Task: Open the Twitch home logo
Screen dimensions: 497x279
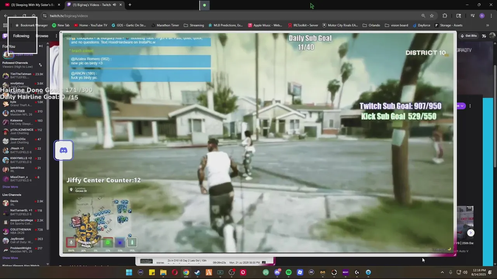Action: 5,36
